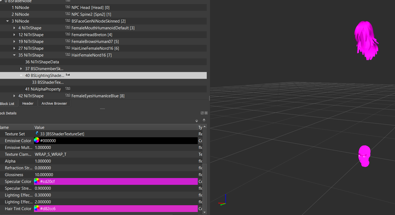
Task: Select the pink head mesh in the viewport
Action: click(364, 156)
